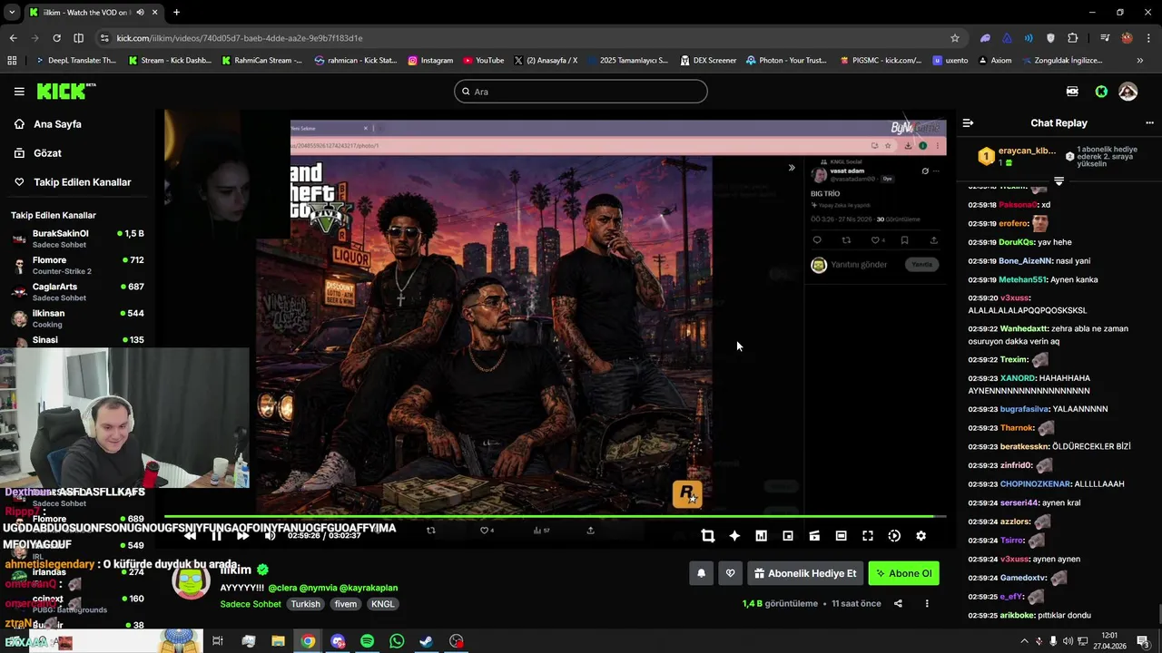Click the sparkle icon in player controls
Image resolution: width=1162 pixels, height=653 pixels.
click(734, 536)
